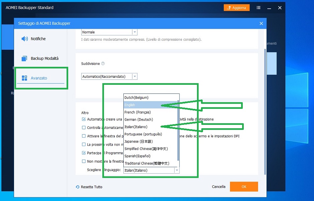Close the Settaggio di AOMEI Backupper dialog
The height and width of the screenshot is (201, 314).
[261, 23]
